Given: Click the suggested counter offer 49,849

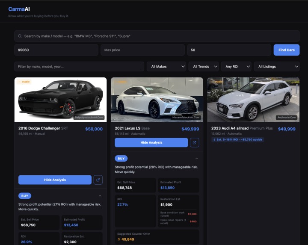Looking at the screenshot, I should tap(126, 239).
